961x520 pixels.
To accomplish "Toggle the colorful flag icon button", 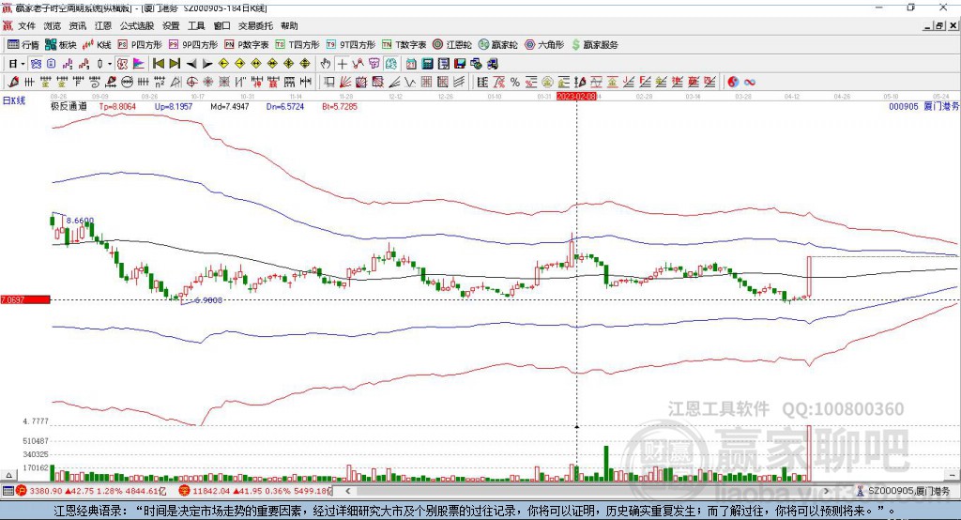I will (x=139, y=64).
